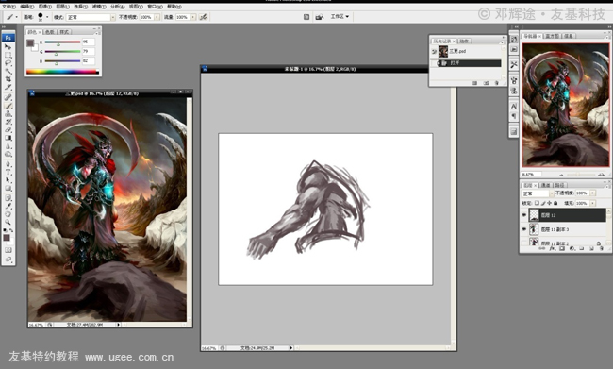Open the Character panel dock icon
Image resolution: width=613 pixels, height=369 pixels.
(x=514, y=106)
